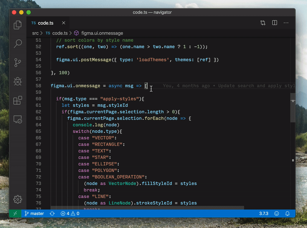Open the Search view icon
The width and height of the screenshot is (307, 228).
pyautogui.click(x=18, y=43)
